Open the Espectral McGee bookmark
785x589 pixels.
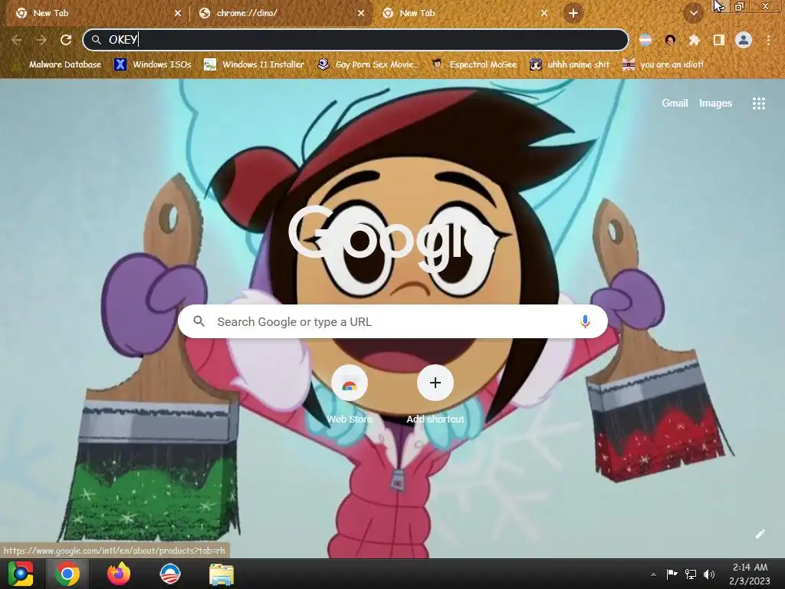(x=474, y=64)
